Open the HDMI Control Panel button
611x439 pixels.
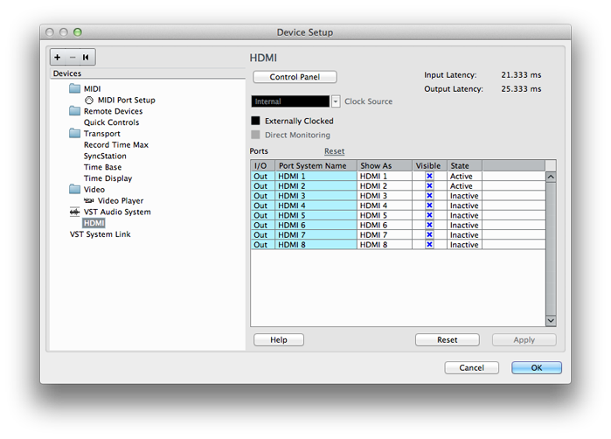(295, 77)
